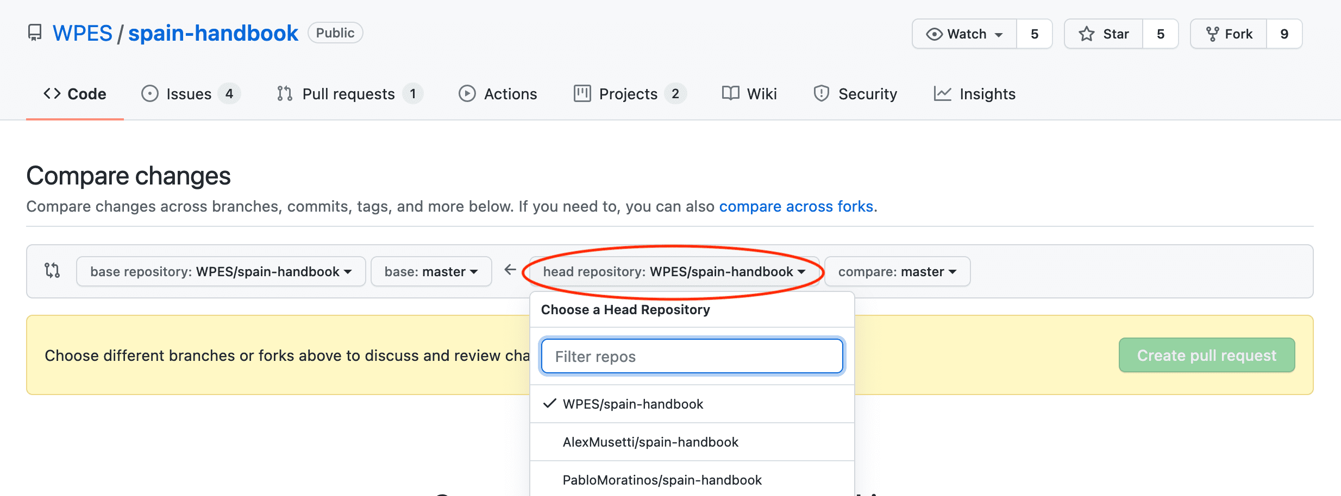This screenshot has width=1341, height=496.
Task: Click the Projects count badge 2
Action: (675, 94)
